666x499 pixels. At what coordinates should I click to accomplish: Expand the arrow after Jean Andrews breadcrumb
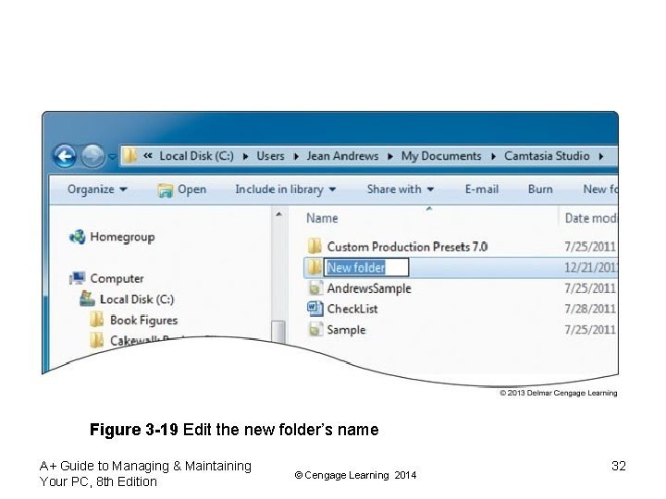coord(390,156)
